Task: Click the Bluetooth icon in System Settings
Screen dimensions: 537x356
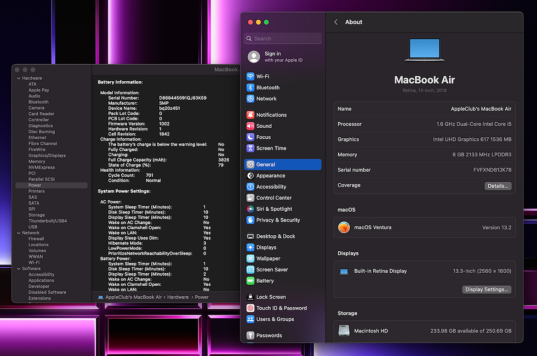Action: [250, 87]
